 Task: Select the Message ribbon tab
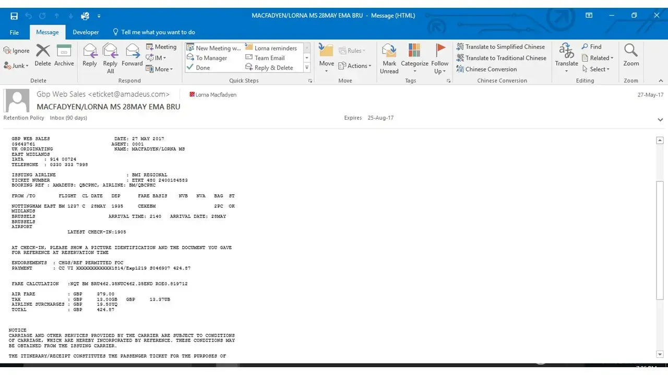point(47,32)
